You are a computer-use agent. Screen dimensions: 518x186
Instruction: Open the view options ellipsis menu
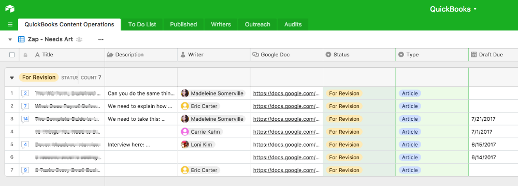click(x=101, y=40)
